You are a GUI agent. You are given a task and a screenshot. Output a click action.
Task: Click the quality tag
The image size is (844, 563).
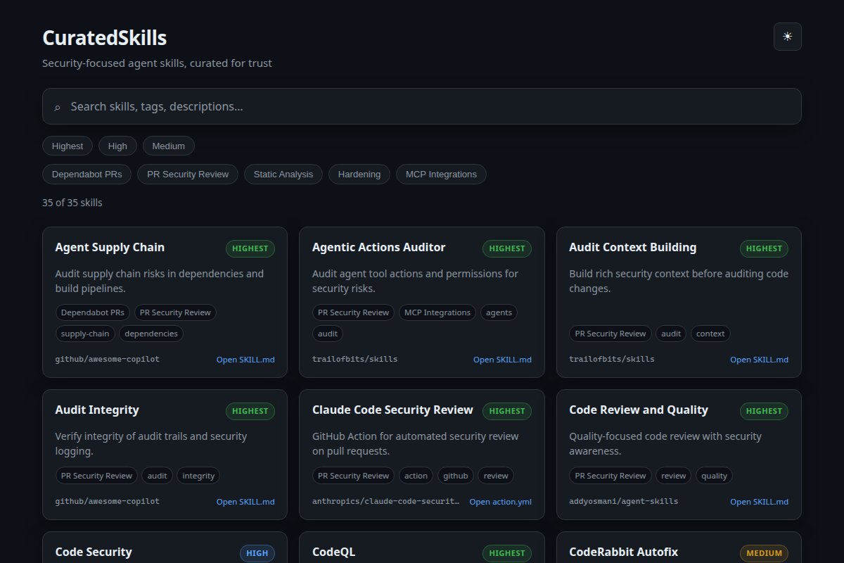tap(715, 476)
